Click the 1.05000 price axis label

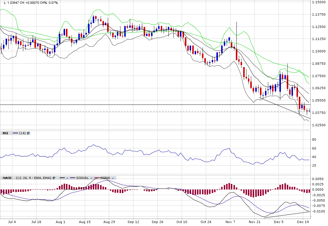[319, 100]
